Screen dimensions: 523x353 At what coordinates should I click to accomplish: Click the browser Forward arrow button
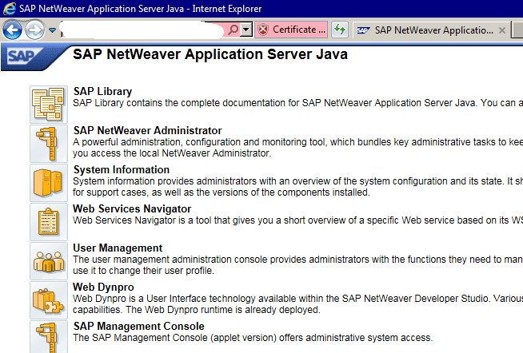pos(34,30)
